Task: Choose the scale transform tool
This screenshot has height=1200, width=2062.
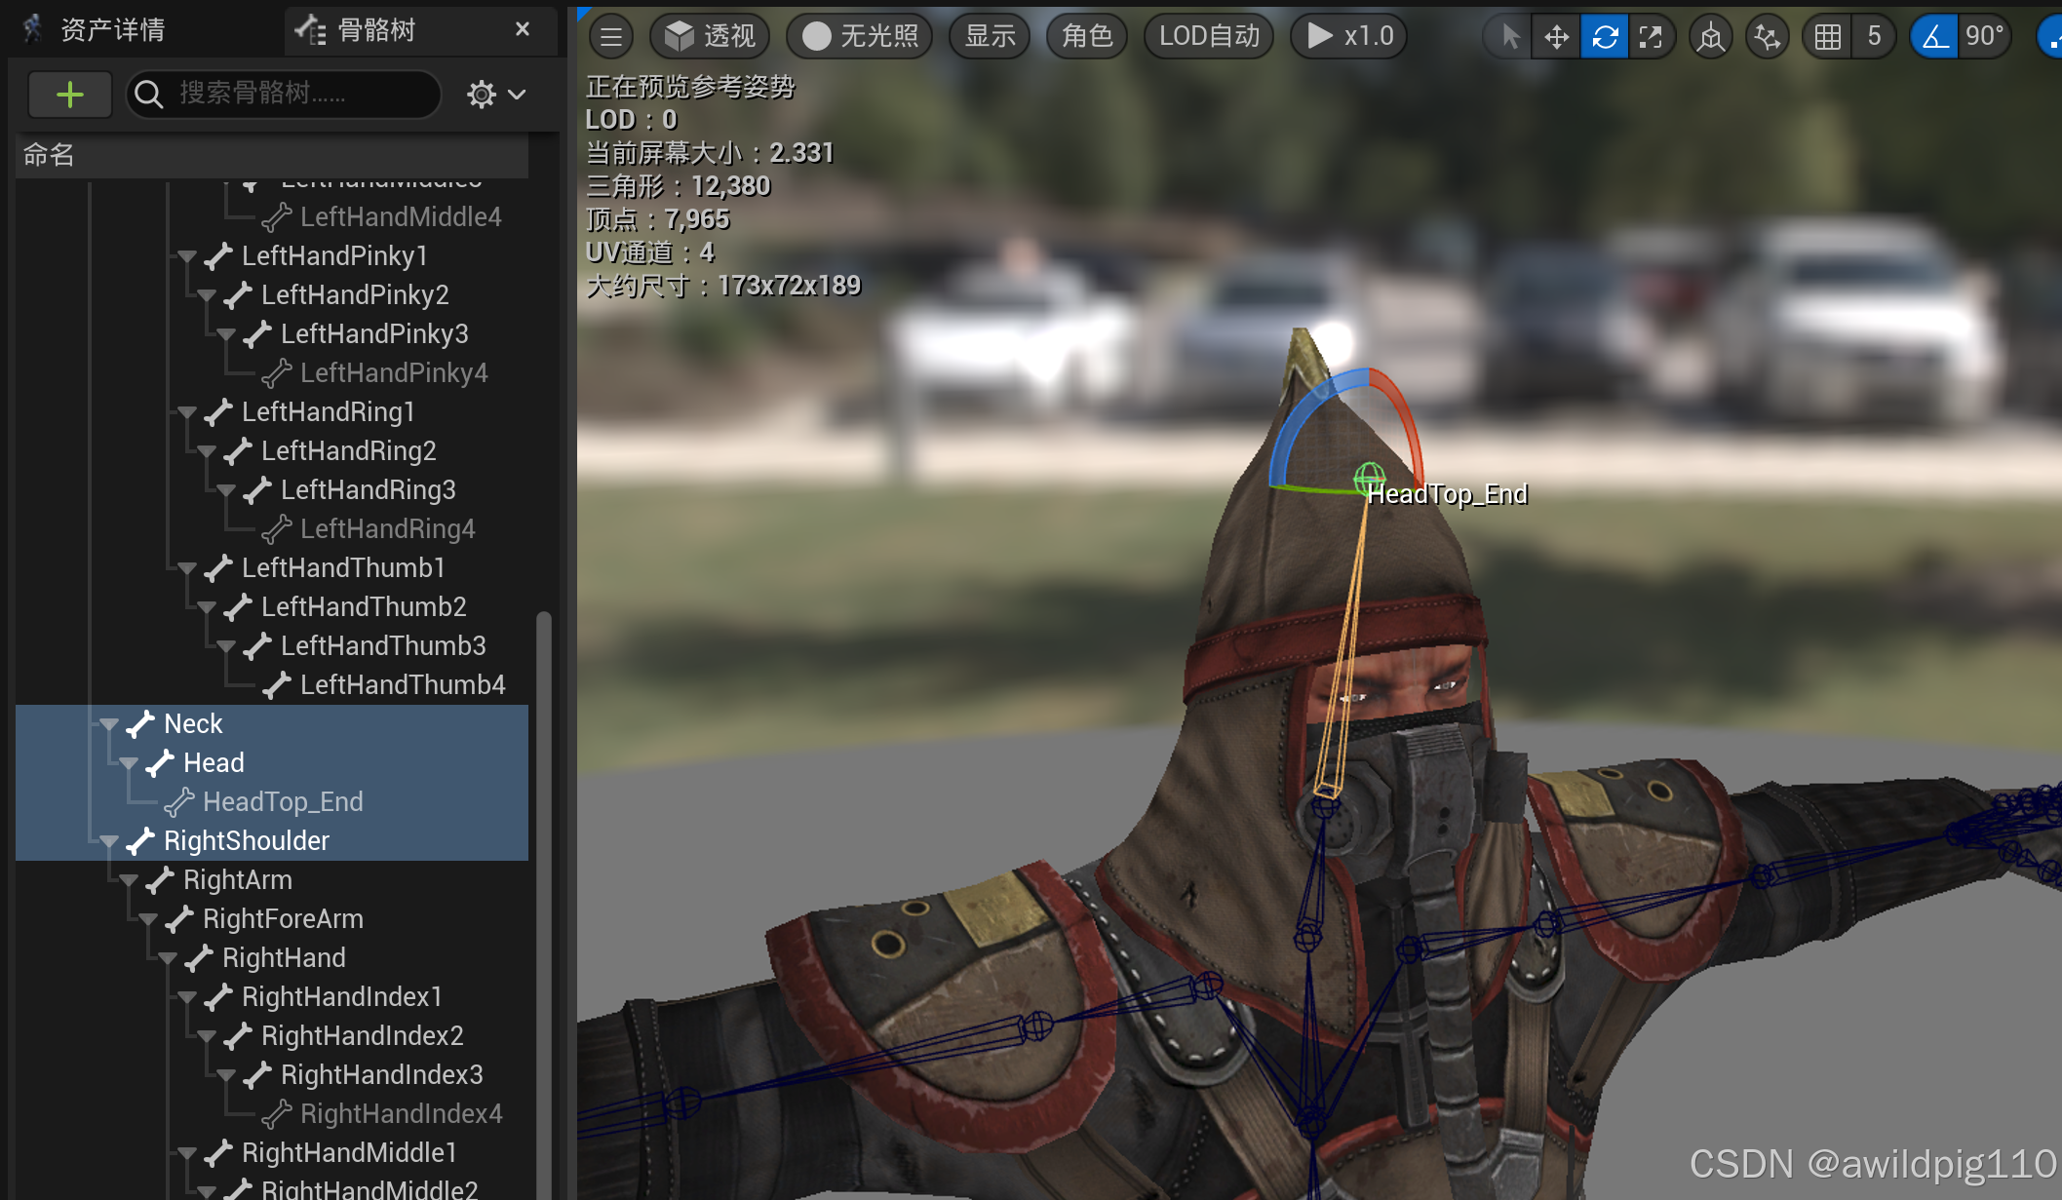Action: (x=1651, y=37)
